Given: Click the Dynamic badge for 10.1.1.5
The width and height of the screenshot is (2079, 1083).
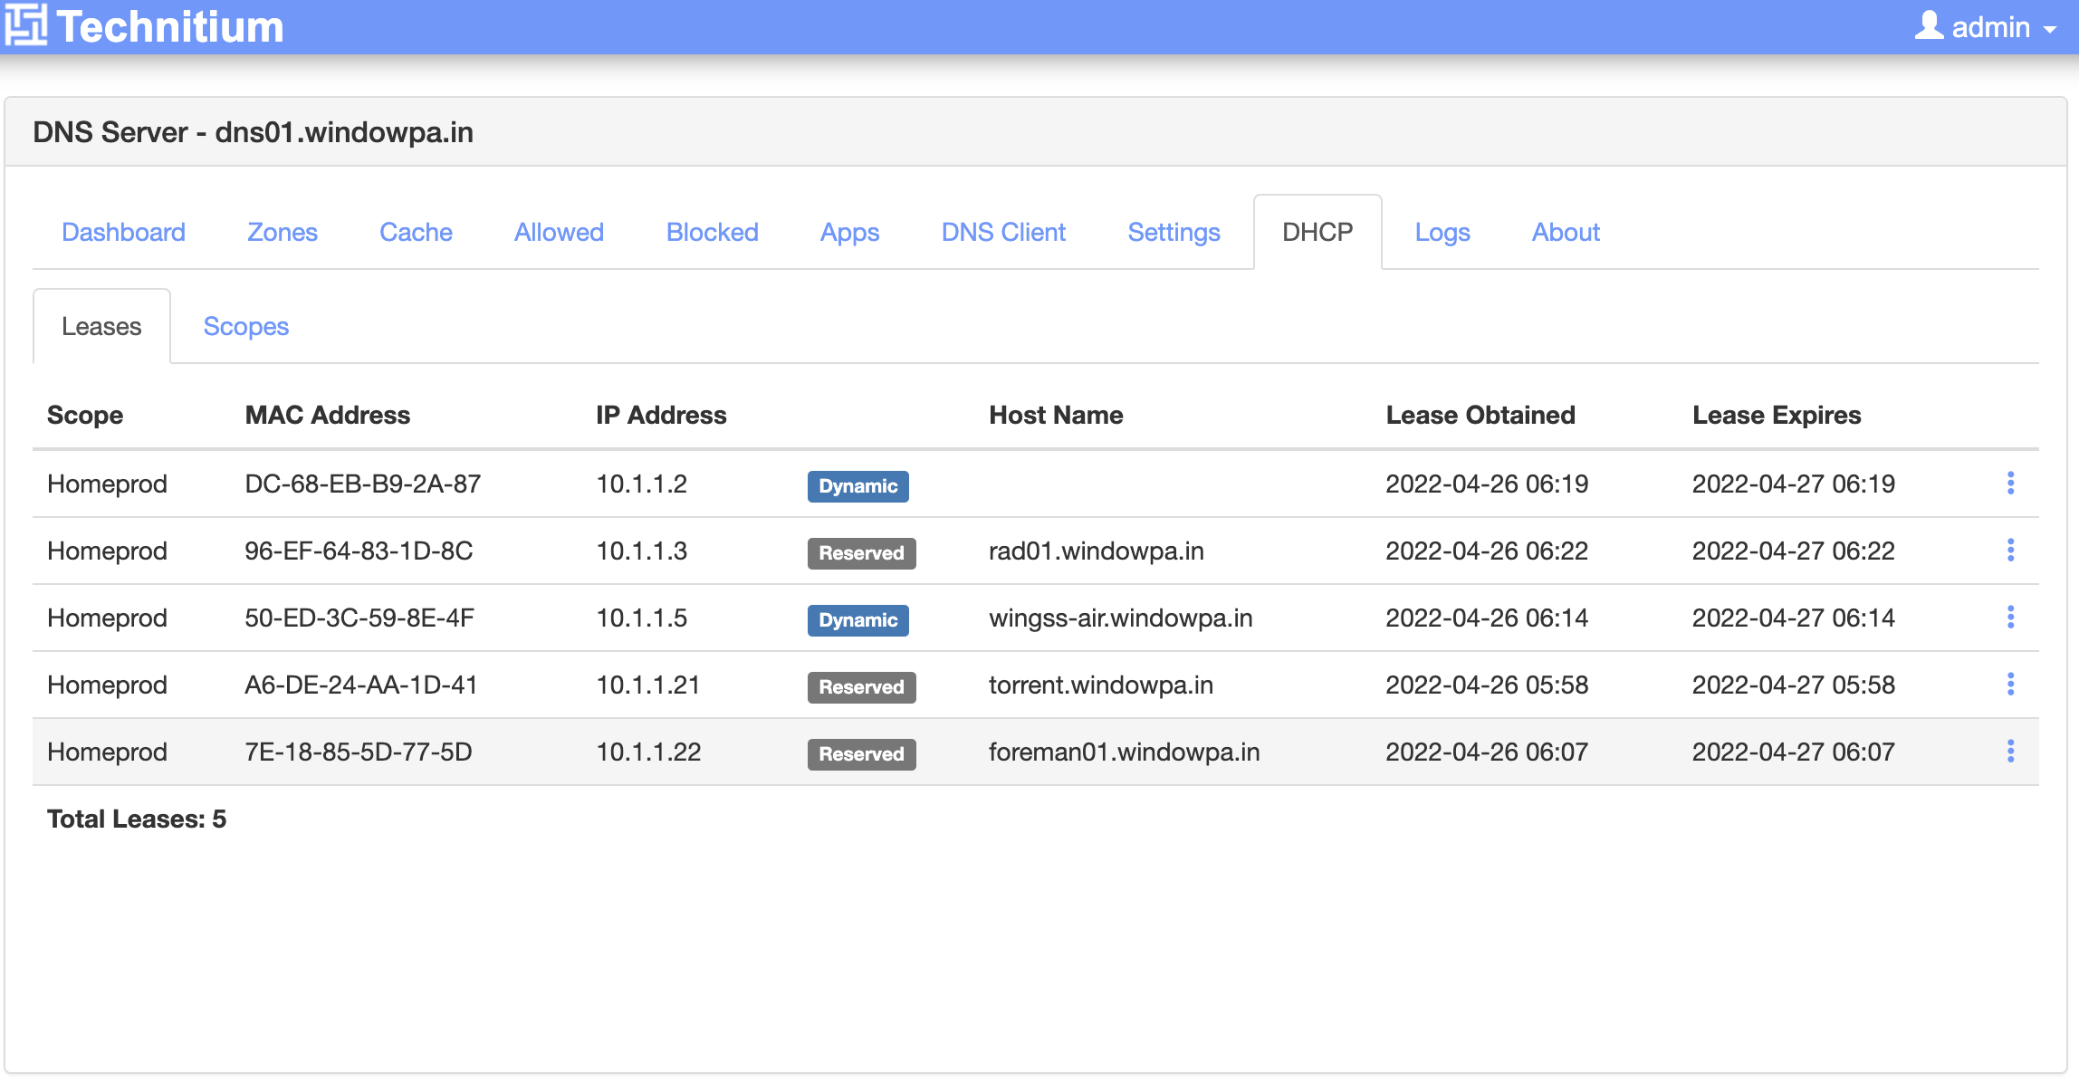Looking at the screenshot, I should point(857,620).
